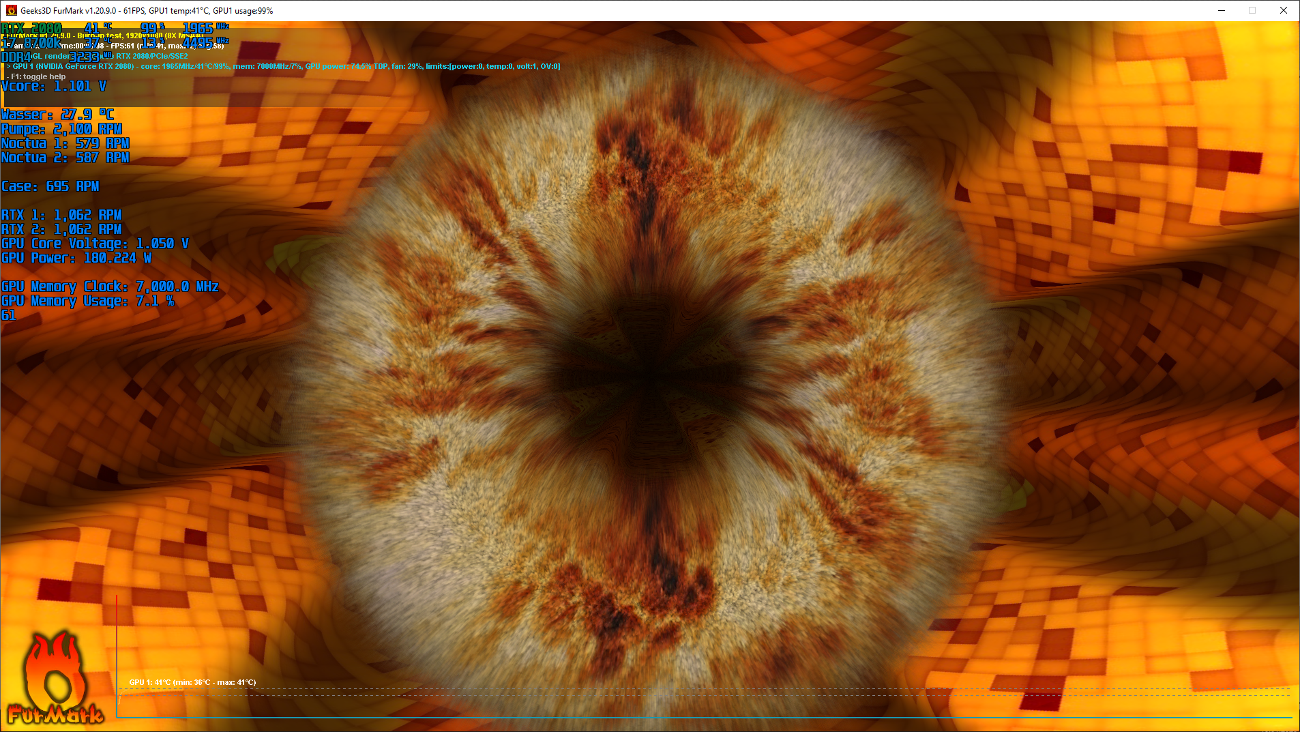This screenshot has height=732, width=1300.
Task: Click the RTX 2080 GPU name in overlay
Action: click(x=31, y=28)
